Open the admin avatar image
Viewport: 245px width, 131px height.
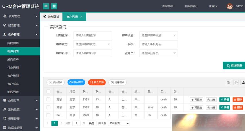click(x=230, y=6)
